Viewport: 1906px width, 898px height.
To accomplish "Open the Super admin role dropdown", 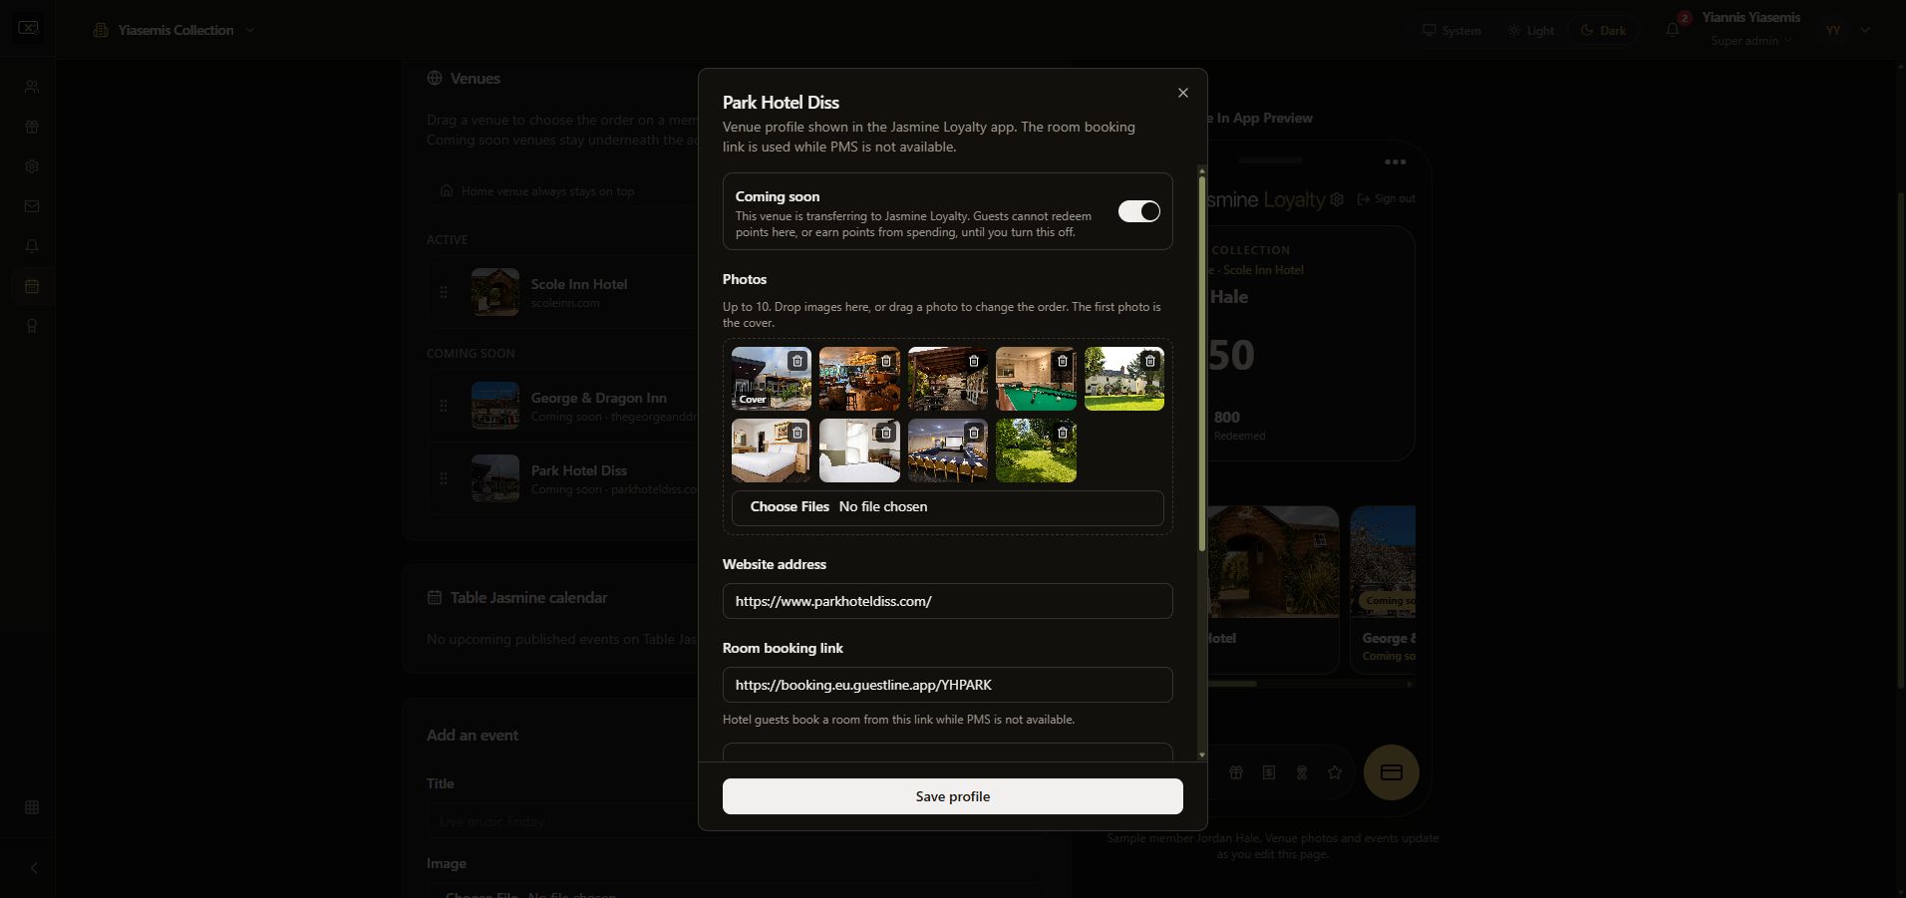I will coord(1751,41).
